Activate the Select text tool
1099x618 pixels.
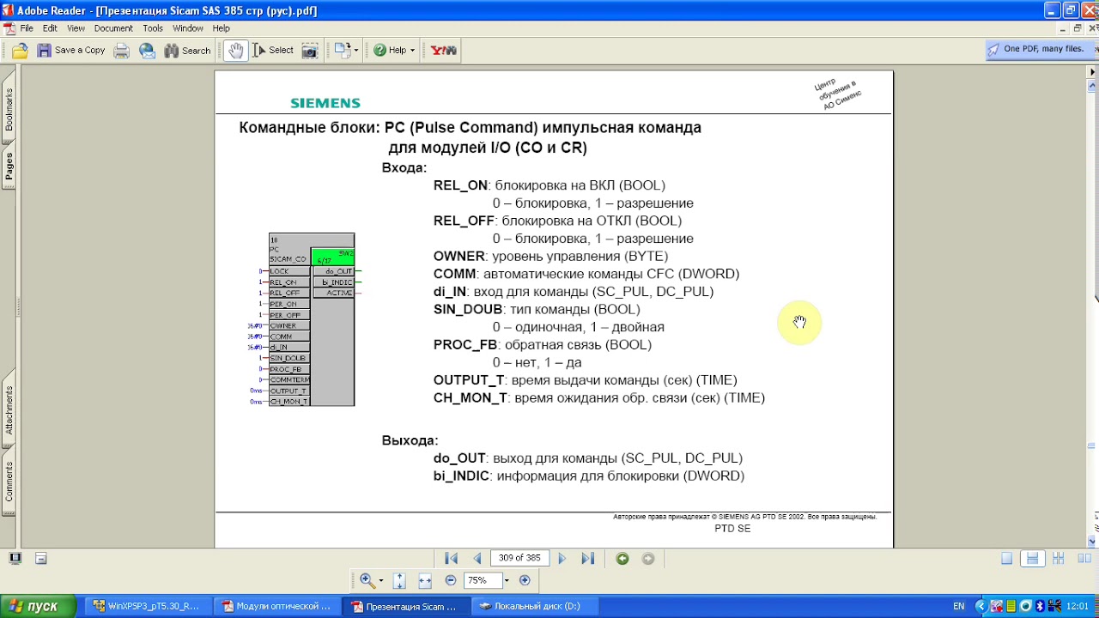pos(273,51)
